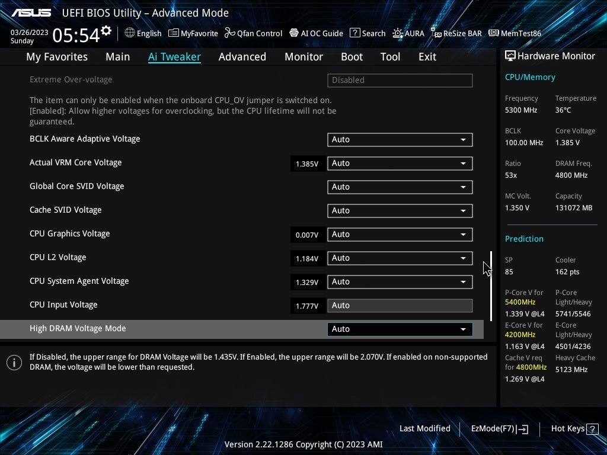Click the info icon beside help text

click(14, 363)
